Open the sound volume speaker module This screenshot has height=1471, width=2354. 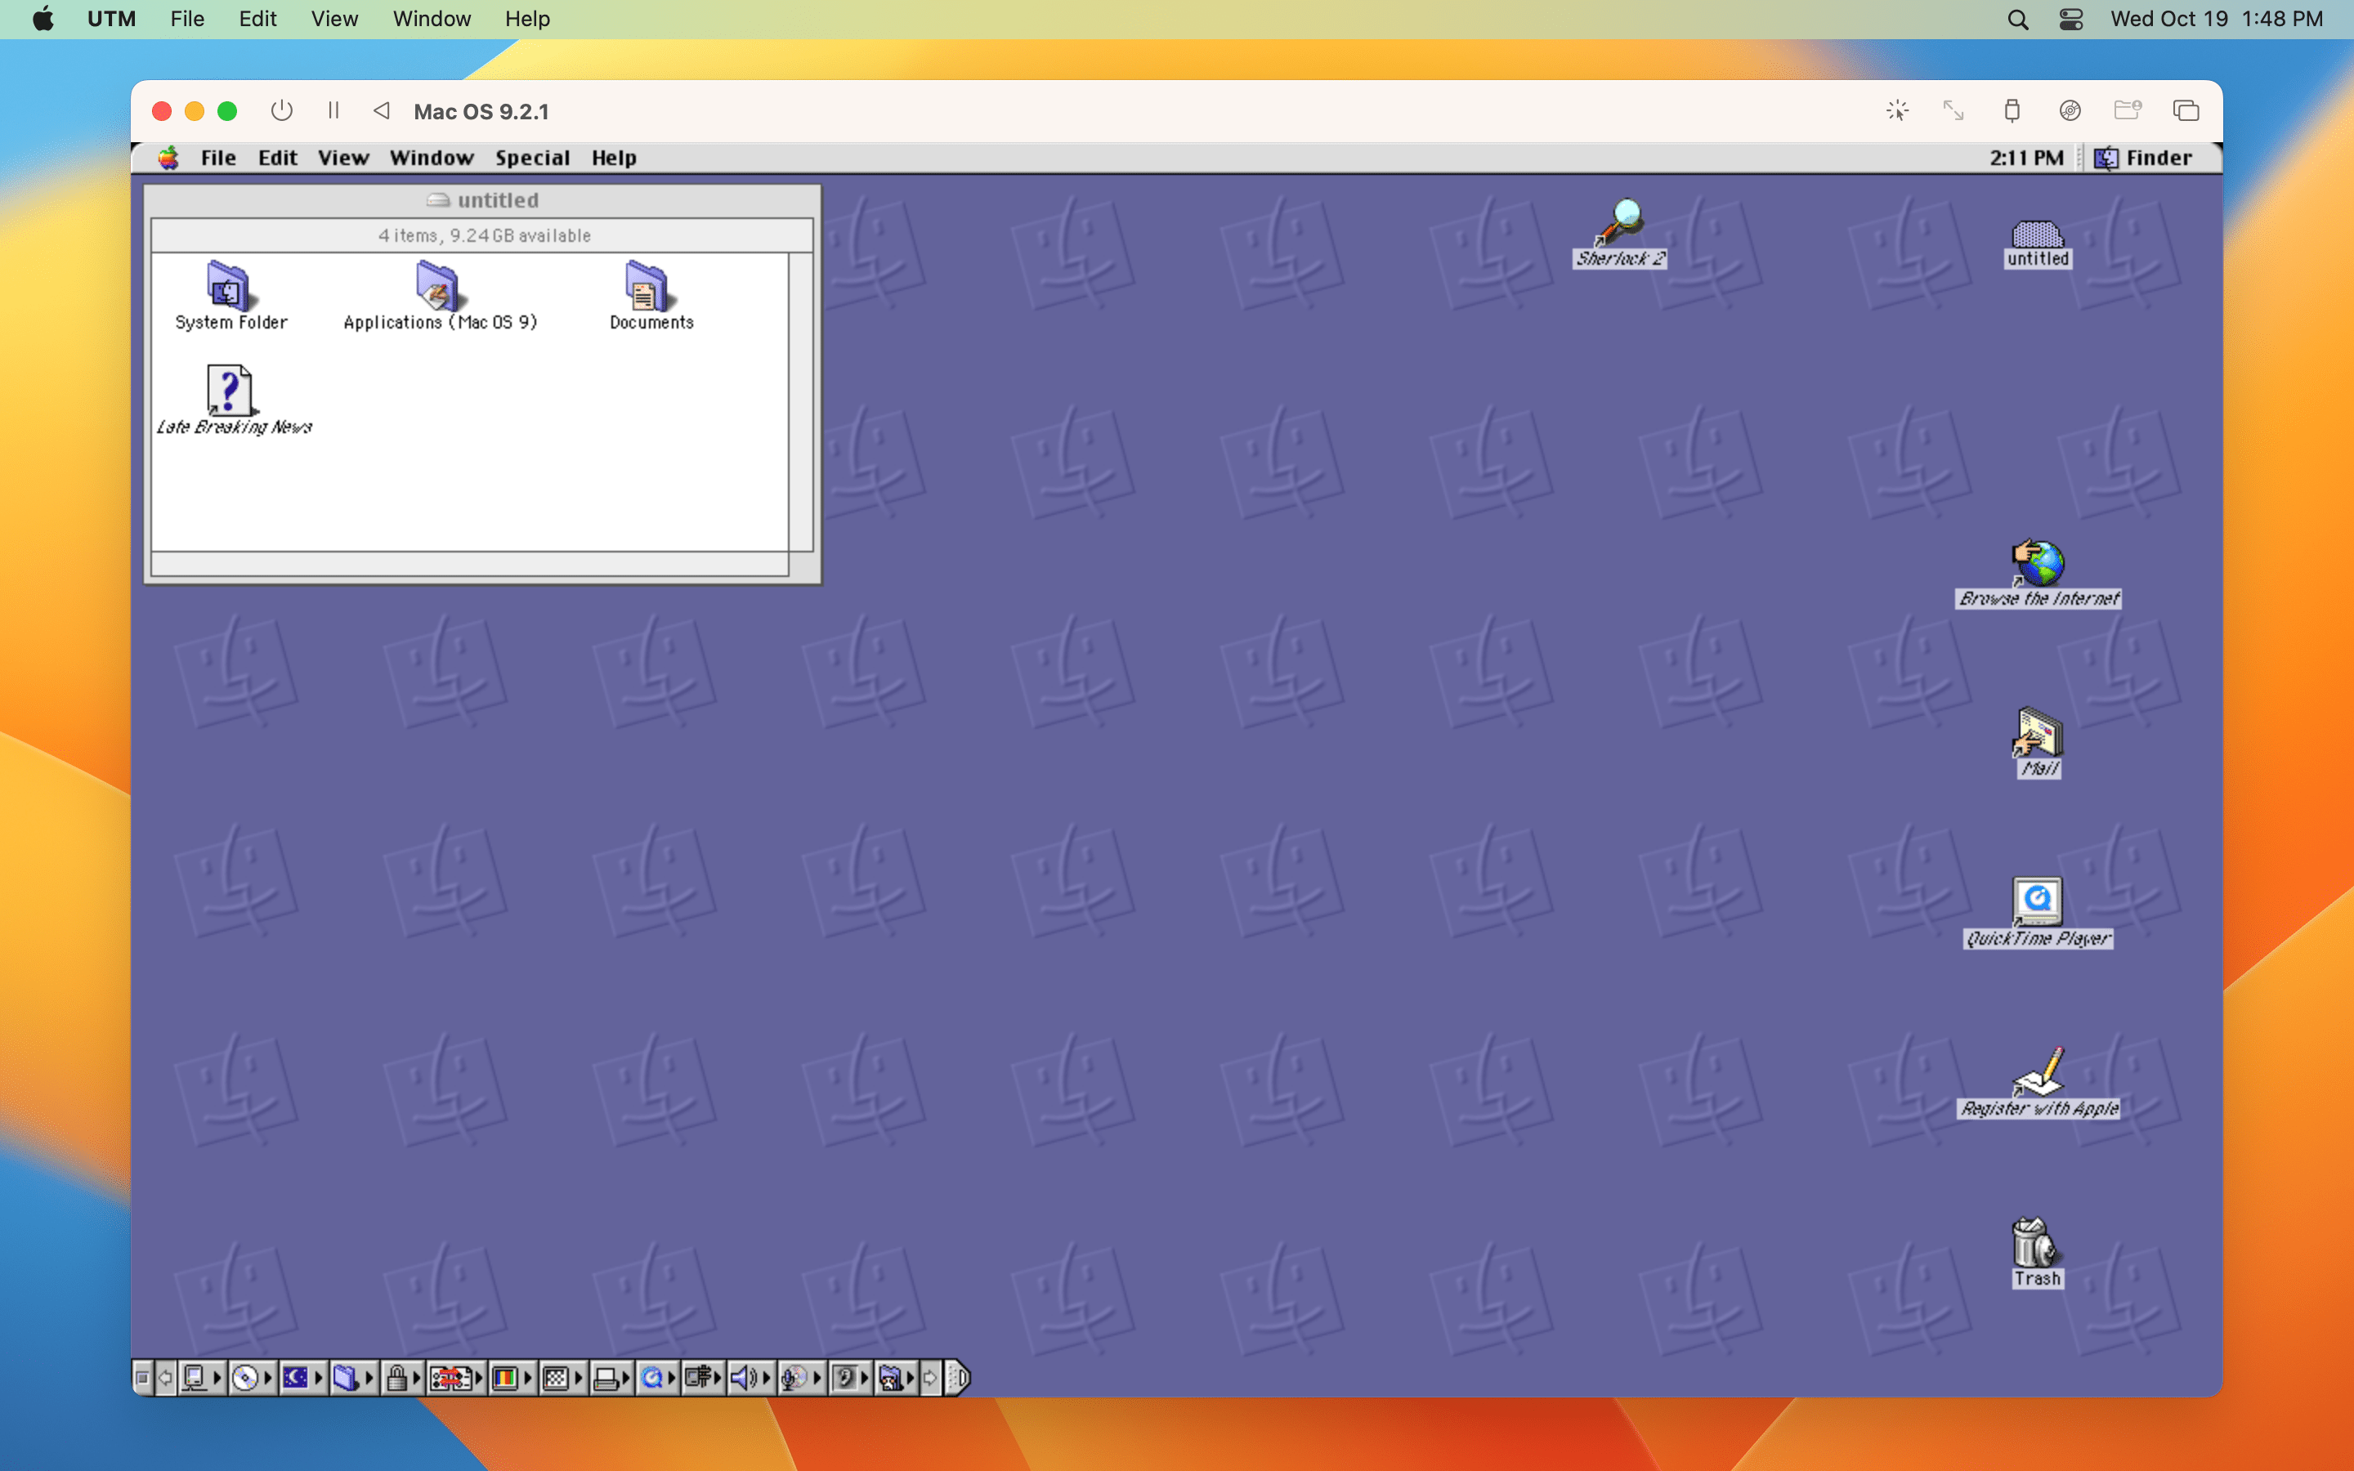[x=751, y=1378]
